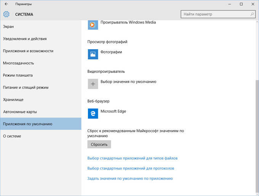This screenshot has width=259, height=196.
Task: Click the Photos app icon
Action: pos(93,54)
